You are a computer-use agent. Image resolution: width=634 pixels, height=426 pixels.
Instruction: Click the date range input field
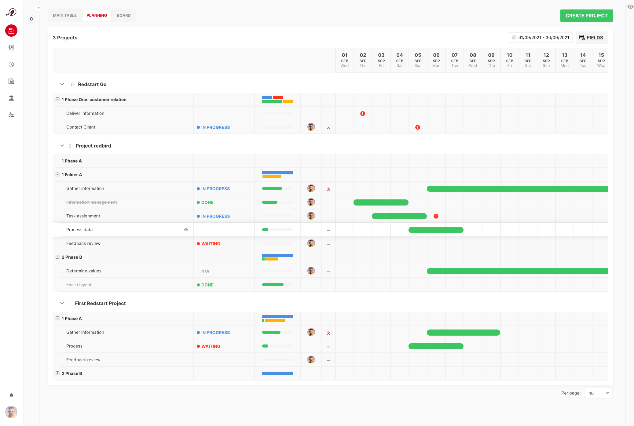(x=541, y=38)
